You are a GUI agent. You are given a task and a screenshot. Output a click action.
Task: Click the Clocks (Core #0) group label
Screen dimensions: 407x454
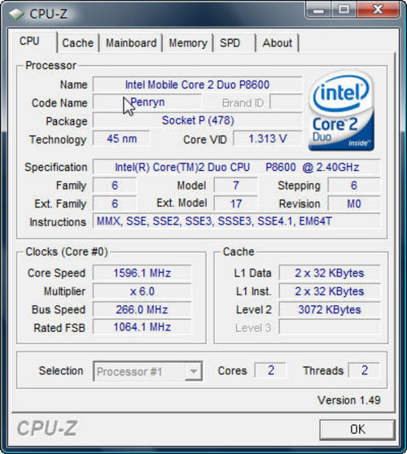(x=67, y=252)
